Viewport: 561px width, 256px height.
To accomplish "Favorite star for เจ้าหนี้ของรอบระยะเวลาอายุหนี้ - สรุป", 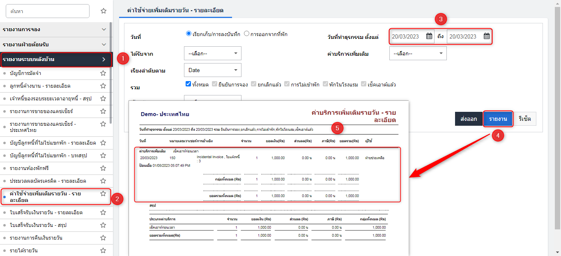I will (x=103, y=99).
